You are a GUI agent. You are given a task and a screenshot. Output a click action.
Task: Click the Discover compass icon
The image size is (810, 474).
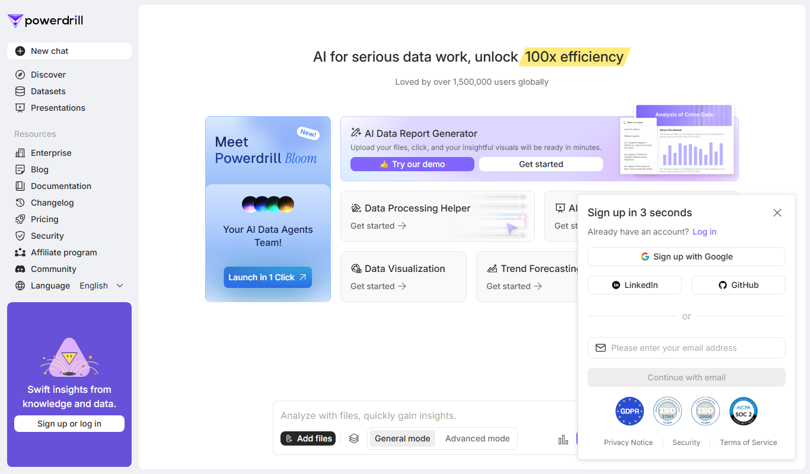pyautogui.click(x=20, y=75)
